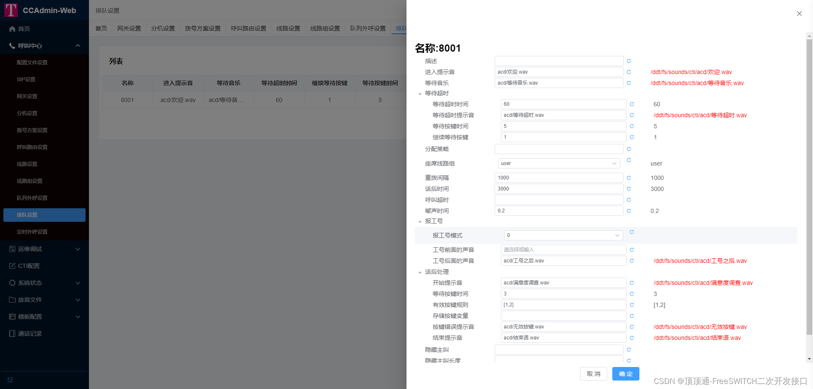Open 定时外呼设置 in sidebar
This screenshot has height=389, width=813.
[44, 232]
